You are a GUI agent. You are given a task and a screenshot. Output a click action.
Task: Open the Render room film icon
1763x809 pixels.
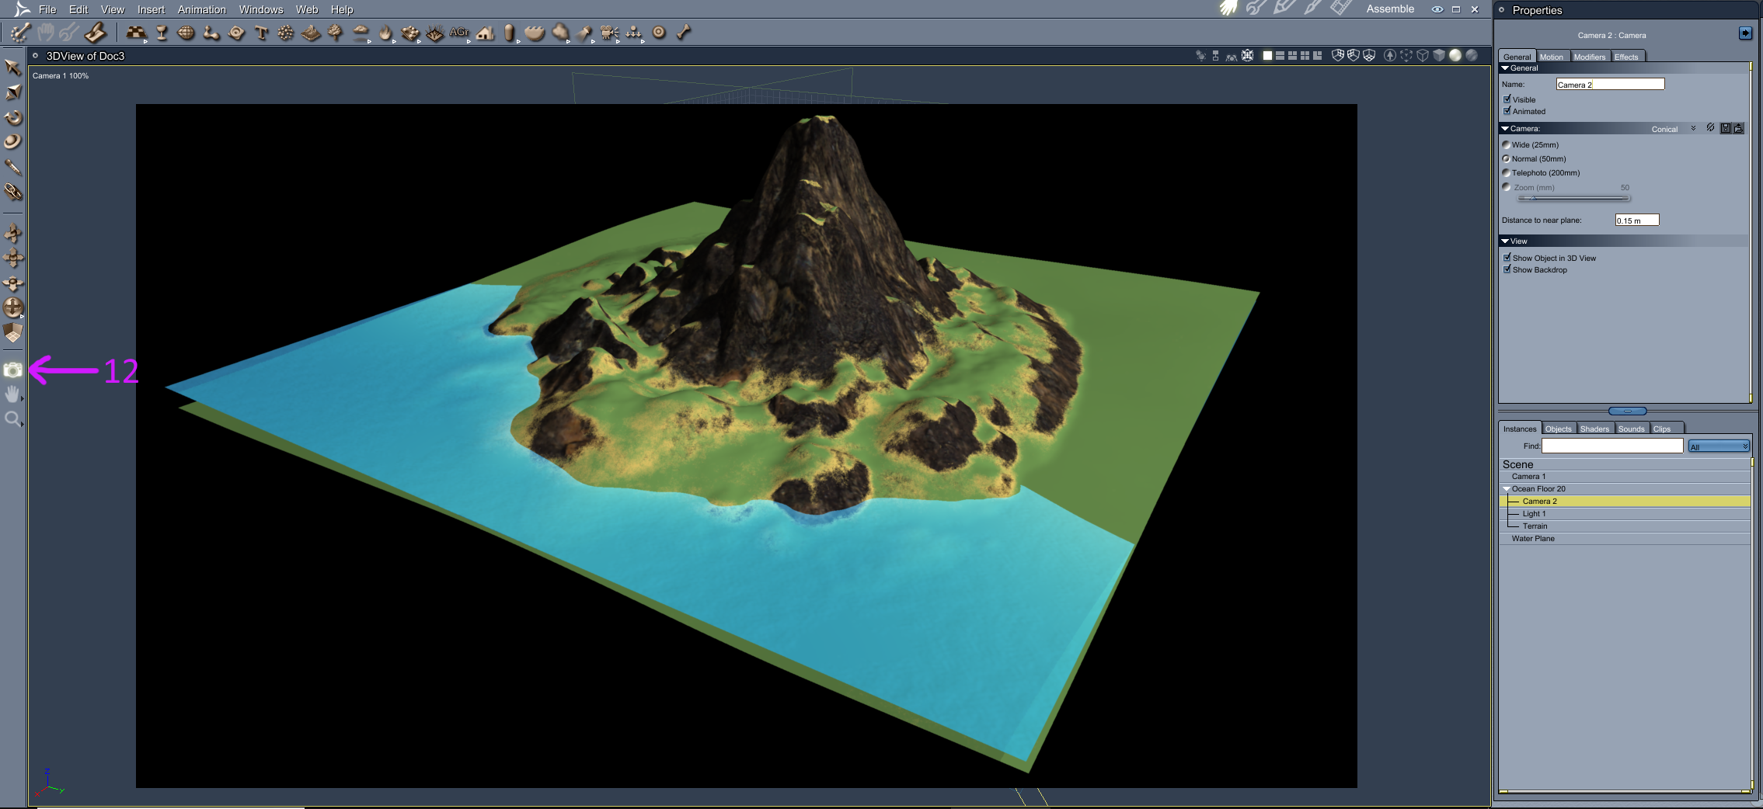point(1340,9)
